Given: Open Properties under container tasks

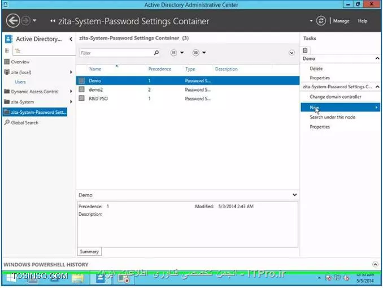Looking at the screenshot, I should click(320, 127).
